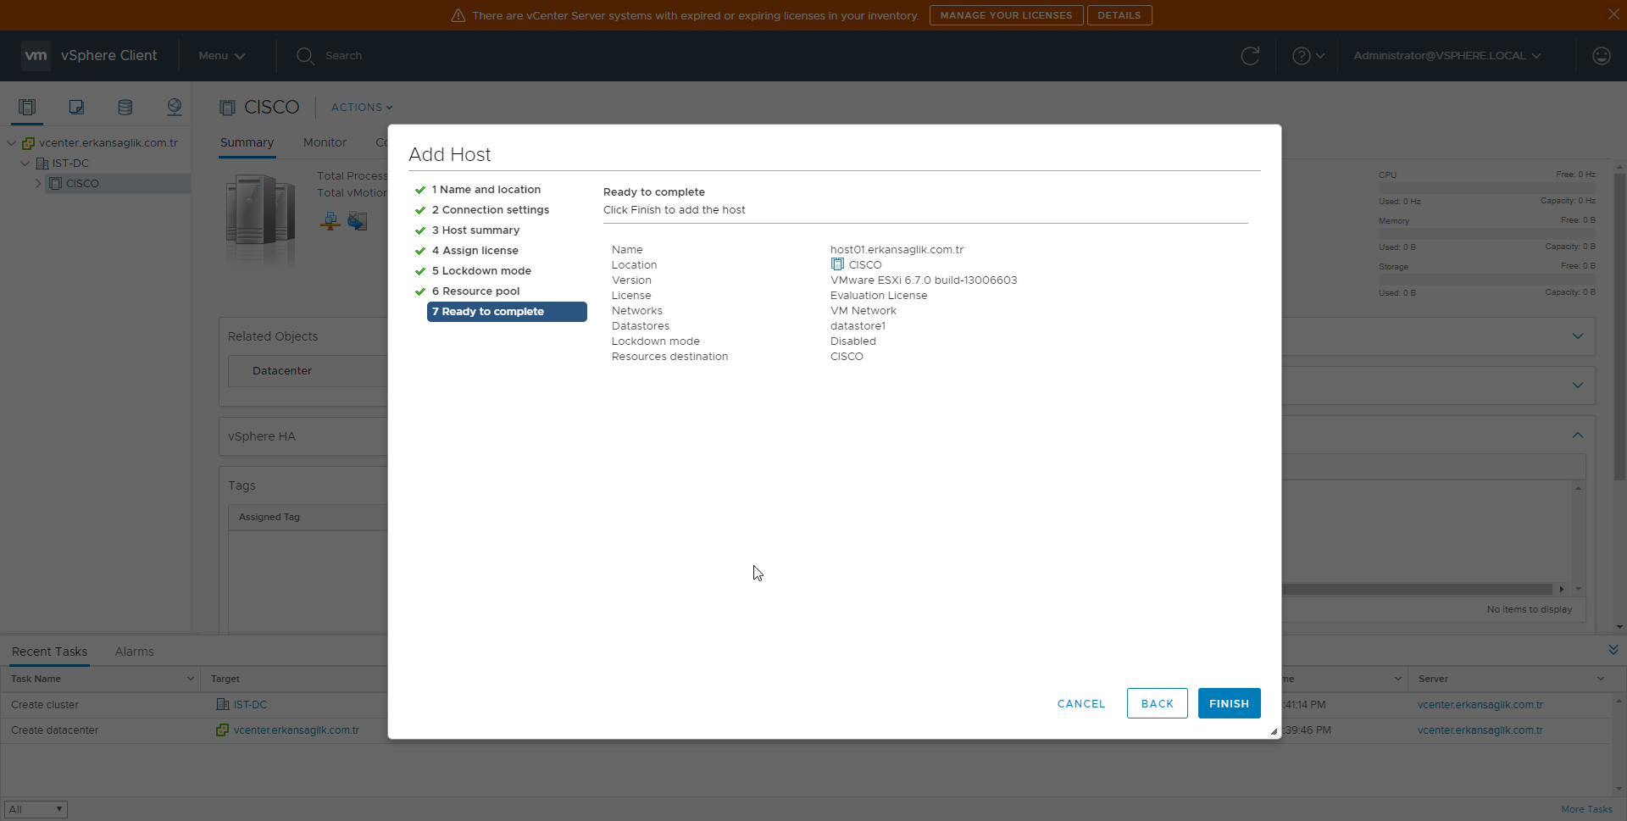Click the More Tasks link
This screenshot has height=821, width=1627.
pos(1586,809)
